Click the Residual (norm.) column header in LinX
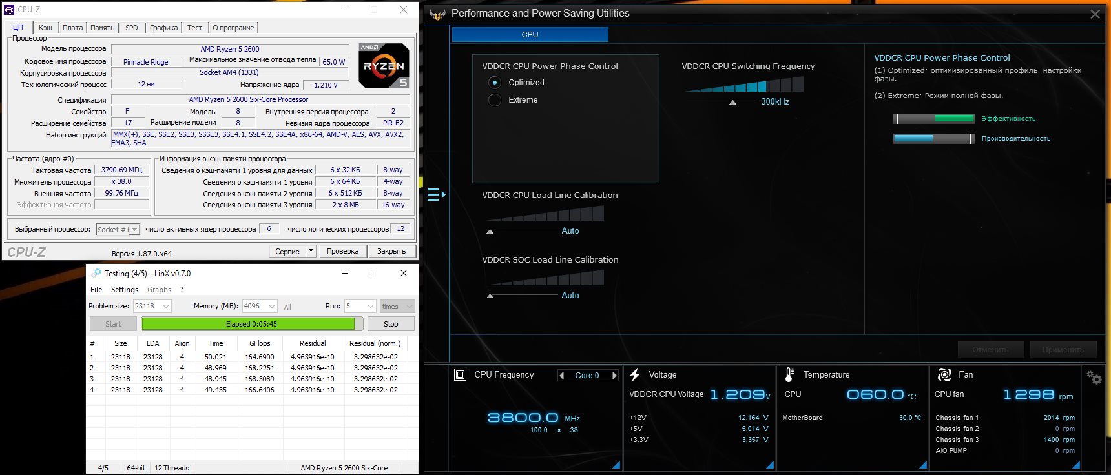 click(x=375, y=343)
